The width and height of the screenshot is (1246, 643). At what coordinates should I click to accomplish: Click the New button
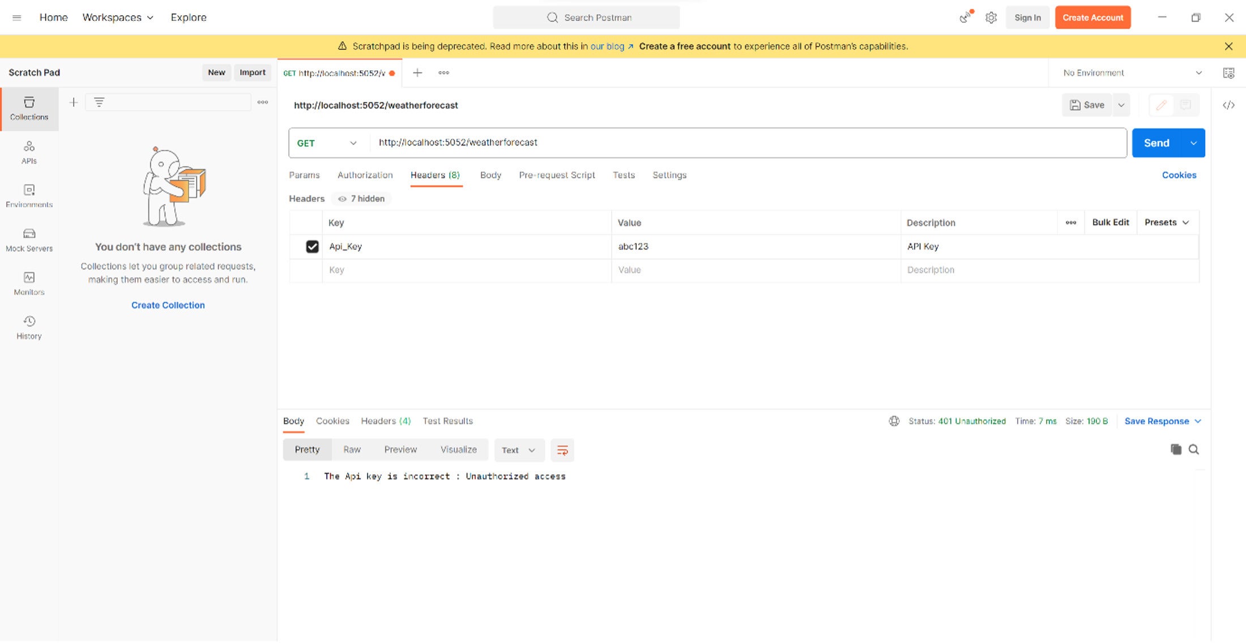[216, 72]
